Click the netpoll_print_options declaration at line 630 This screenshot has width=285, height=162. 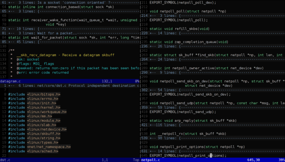click(x=197, y=147)
